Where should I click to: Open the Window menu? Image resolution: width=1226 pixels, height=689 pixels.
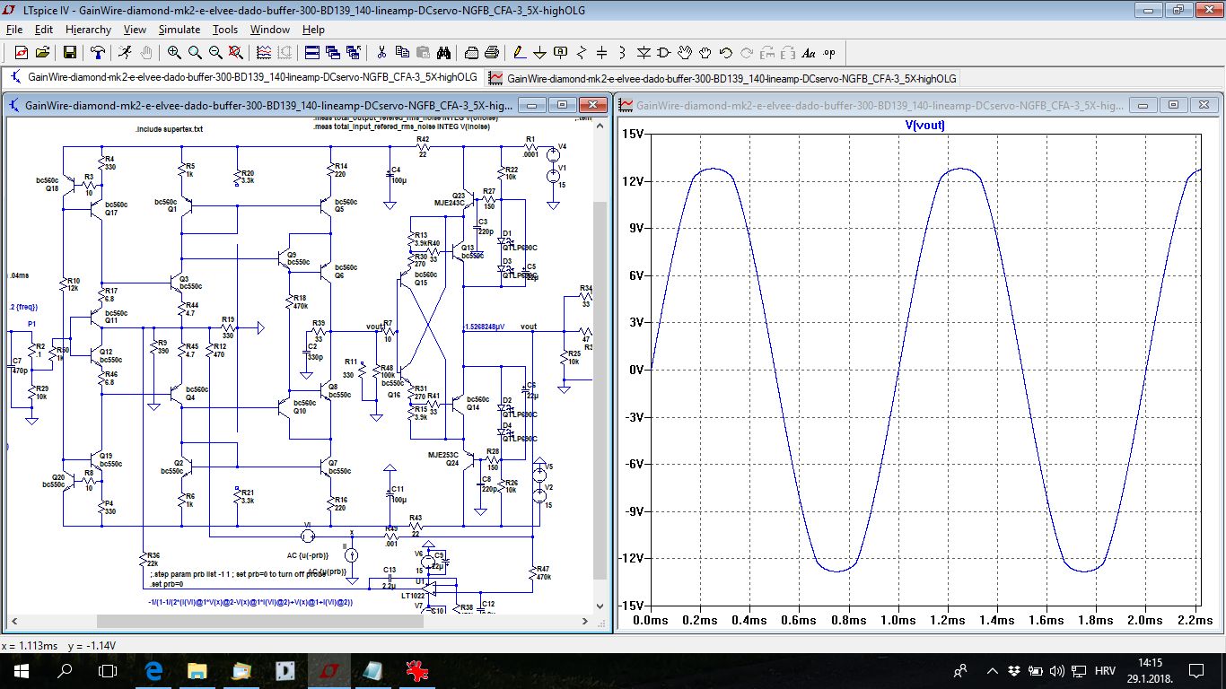tap(270, 30)
